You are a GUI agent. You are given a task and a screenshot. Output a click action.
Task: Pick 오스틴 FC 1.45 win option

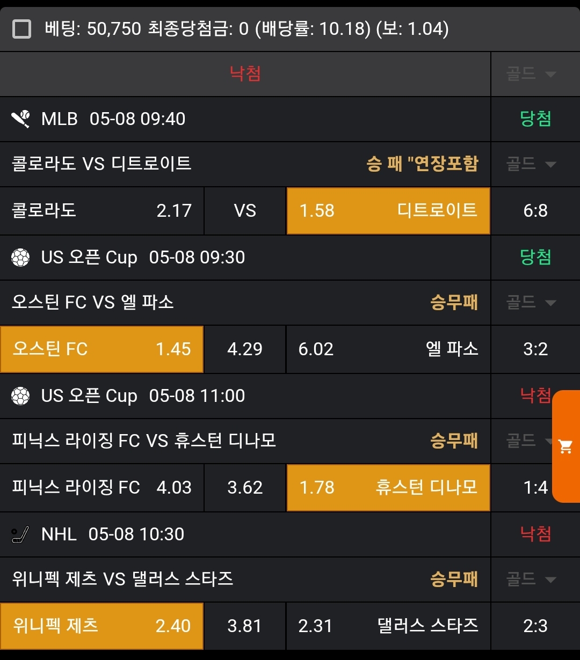click(x=102, y=349)
